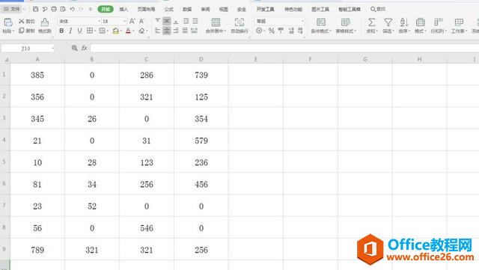Image resolution: width=479 pixels, height=270 pixels.
Task: Toggle middle vertical alignment
Action: pyautogui.click(x=166, y=21)
